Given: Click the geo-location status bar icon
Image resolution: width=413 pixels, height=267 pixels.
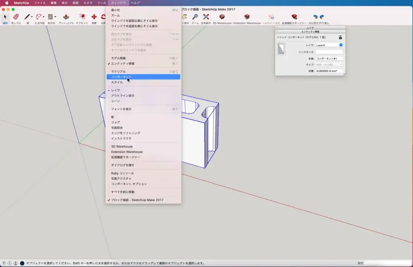Looking at the screenshot, I should [4, 263].
